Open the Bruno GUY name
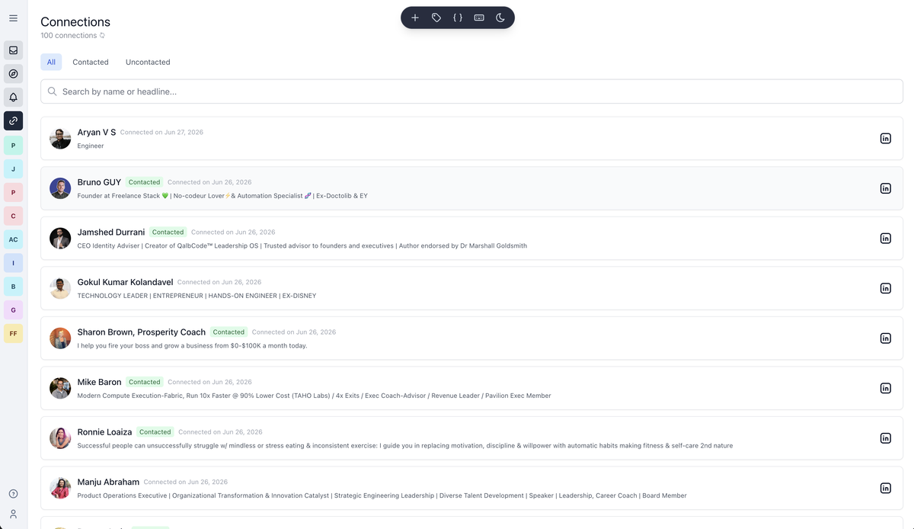The height and width of the screenshot is (529, 914). [99, 182]
